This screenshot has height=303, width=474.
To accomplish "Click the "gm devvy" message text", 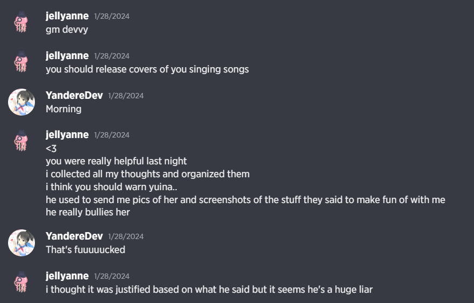I will tap(67, 30).
